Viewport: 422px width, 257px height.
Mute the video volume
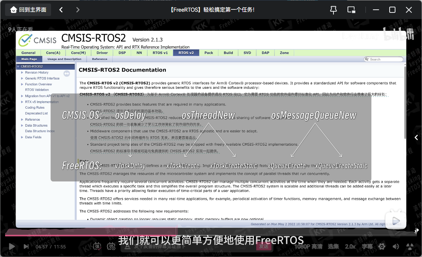tap(395, 246)
